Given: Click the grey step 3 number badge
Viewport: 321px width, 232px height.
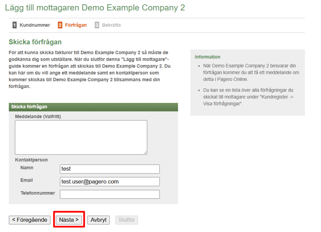Looking at the screenshot, I should (x=97, y=25).
